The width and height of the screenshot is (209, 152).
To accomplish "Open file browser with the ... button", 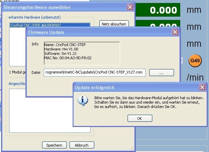I will coord(161,72).
